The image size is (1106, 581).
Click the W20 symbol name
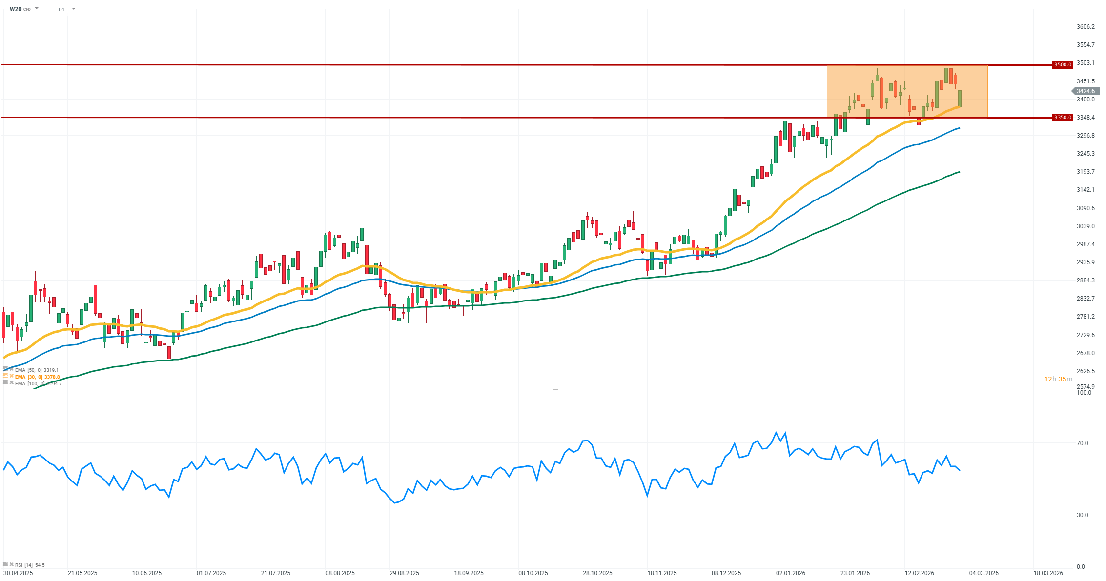pyautogui.click(x=15, y=9)
